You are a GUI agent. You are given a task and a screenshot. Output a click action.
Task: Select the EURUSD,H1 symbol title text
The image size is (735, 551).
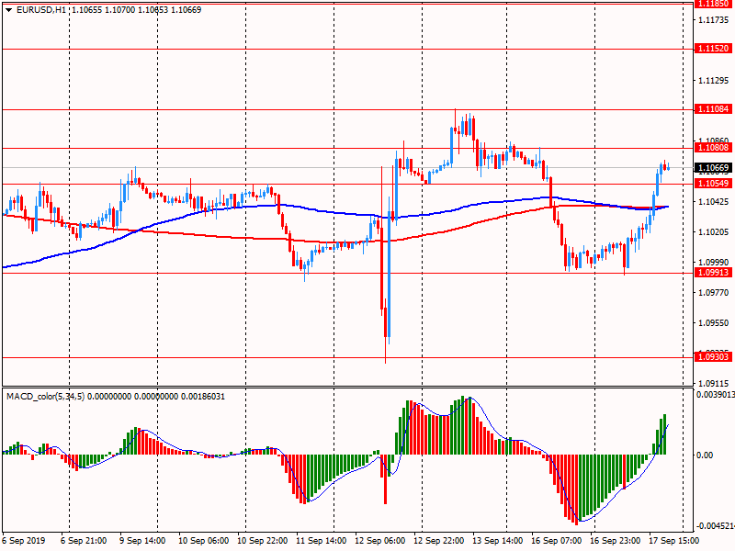tap(41, 10)
